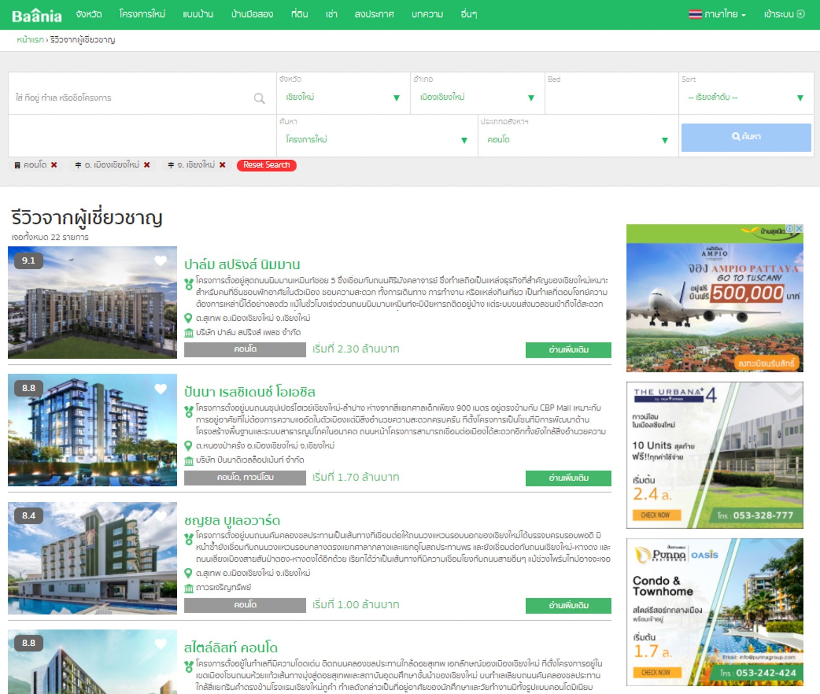This screenshot has width=820, height=694.
Task: Remove the คอนโด filter tag
Action: [x=54, y=165]
